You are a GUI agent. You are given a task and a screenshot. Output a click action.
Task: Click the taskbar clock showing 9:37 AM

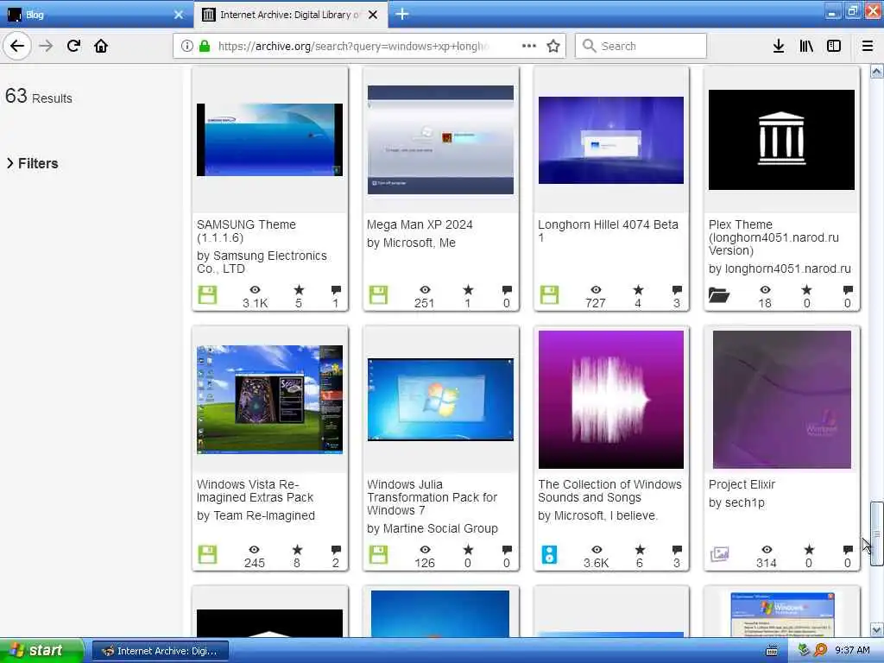point(851,651)
